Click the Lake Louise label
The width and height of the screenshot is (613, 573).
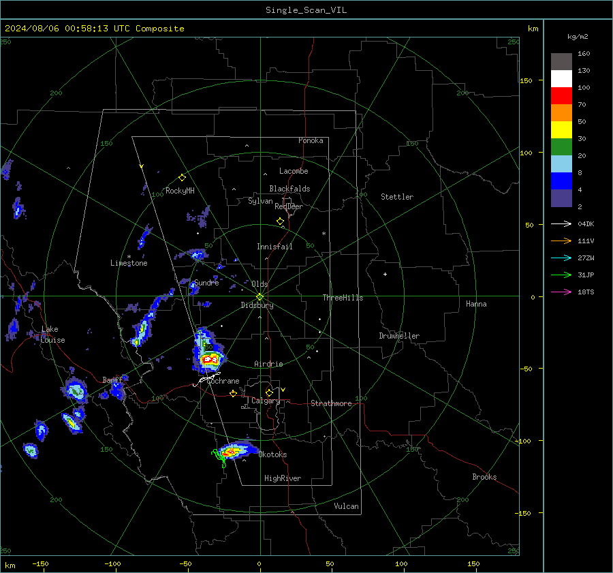coord(53,335)
